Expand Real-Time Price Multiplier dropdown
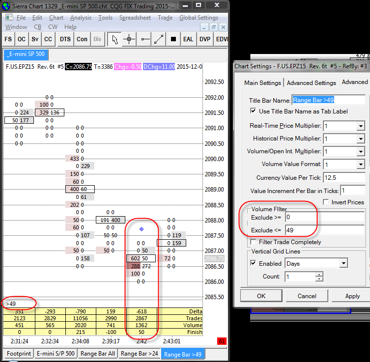 [361, 126]
